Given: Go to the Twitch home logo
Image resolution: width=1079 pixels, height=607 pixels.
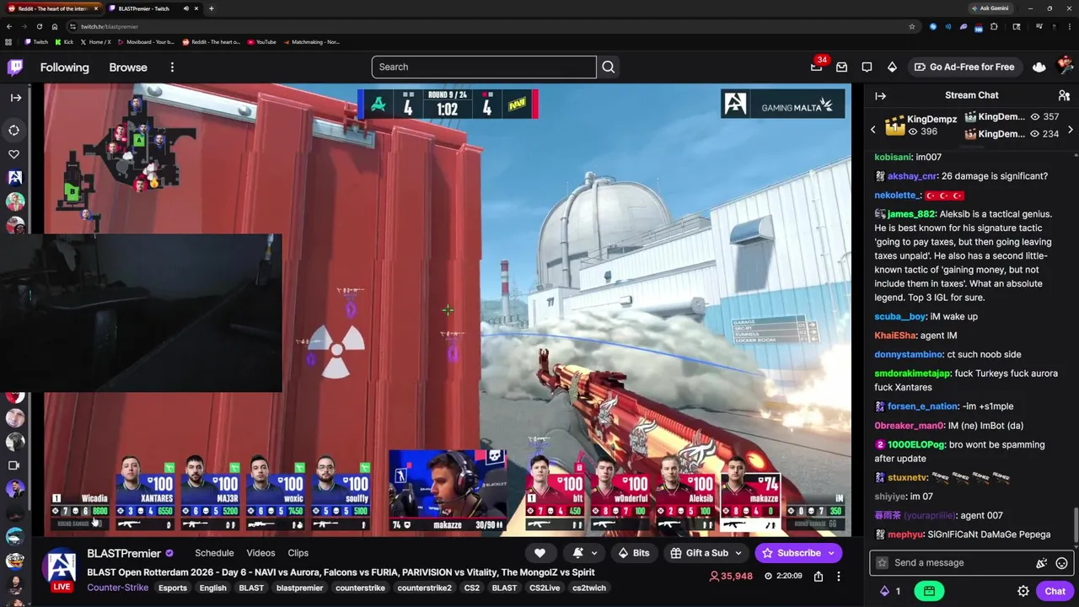Looking at the screenshot, I should pyautogui.click(x=16, y=67).
